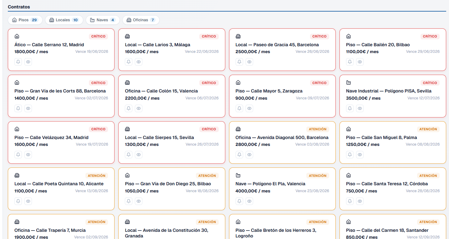Viewport: 449px width, 239px height.
Task: Set alert bell on Oficina Calle Colón card
Action: point(129,108)
